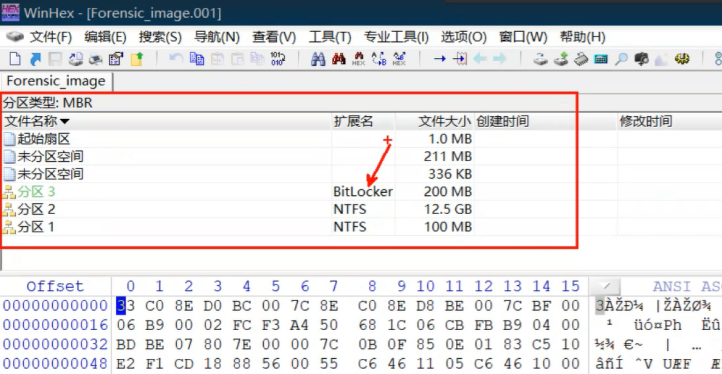
Task: Click offset 00000000016 in Offset column
Action: coord(55,325)
